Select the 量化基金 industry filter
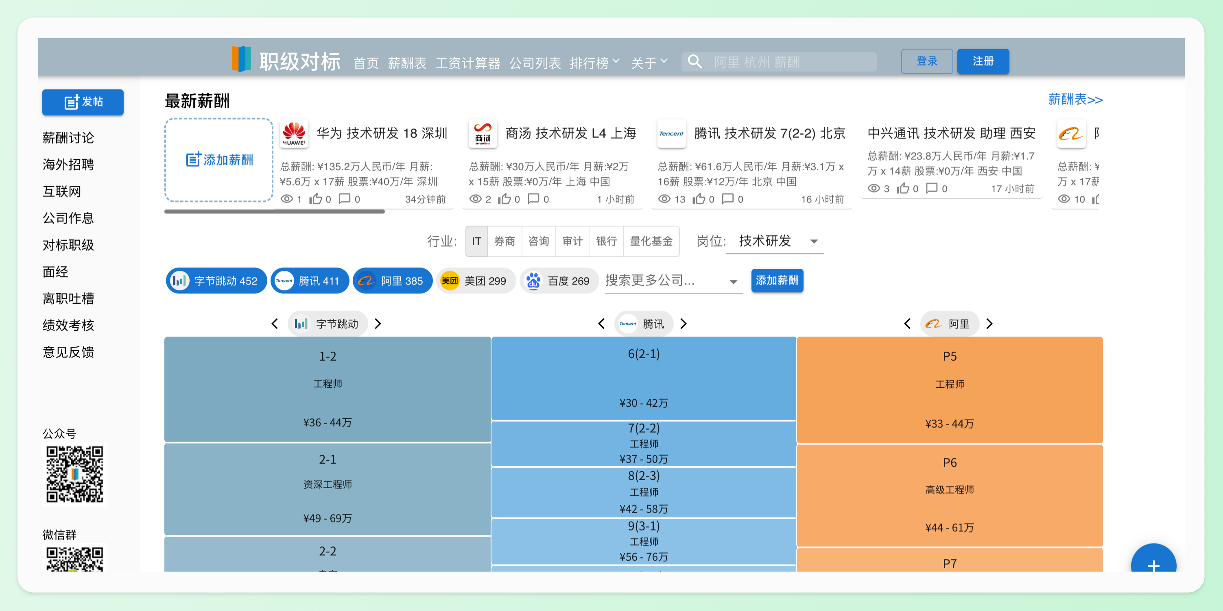 651,241
